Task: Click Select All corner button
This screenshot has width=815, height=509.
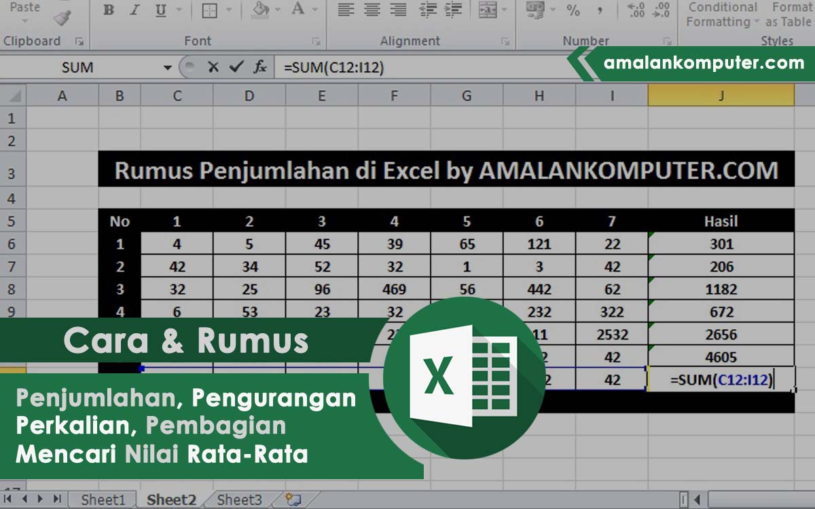Action: tap(13, 96)
